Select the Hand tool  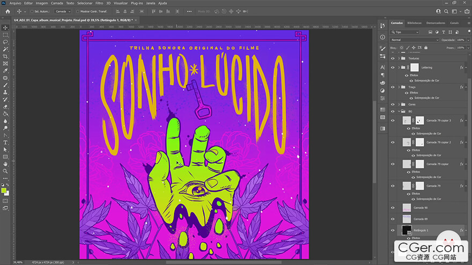point(5,164)
